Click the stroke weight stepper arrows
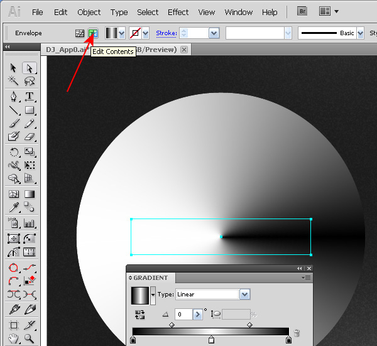 click(184, 33)
